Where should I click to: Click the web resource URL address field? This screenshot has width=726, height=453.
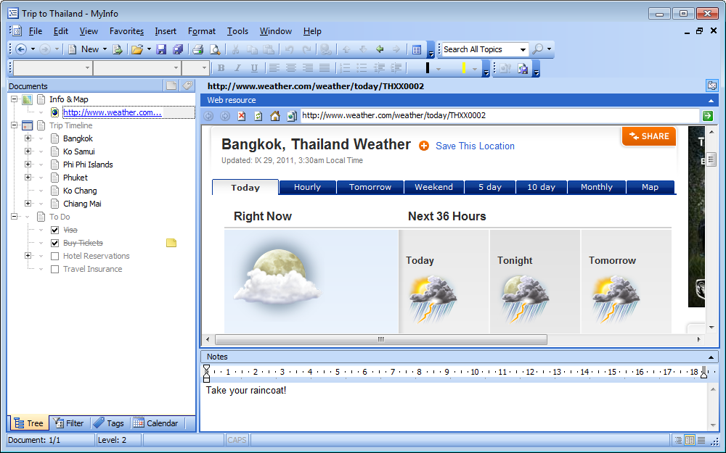[499, 115]
